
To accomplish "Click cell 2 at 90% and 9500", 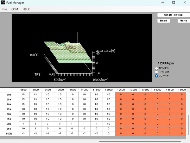I will (x=48, y=124).
